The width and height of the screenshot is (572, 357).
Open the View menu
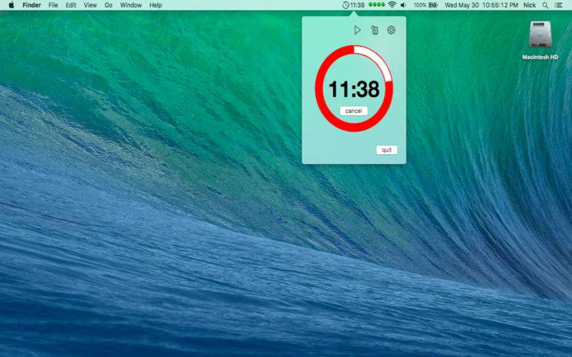[90, 5]
